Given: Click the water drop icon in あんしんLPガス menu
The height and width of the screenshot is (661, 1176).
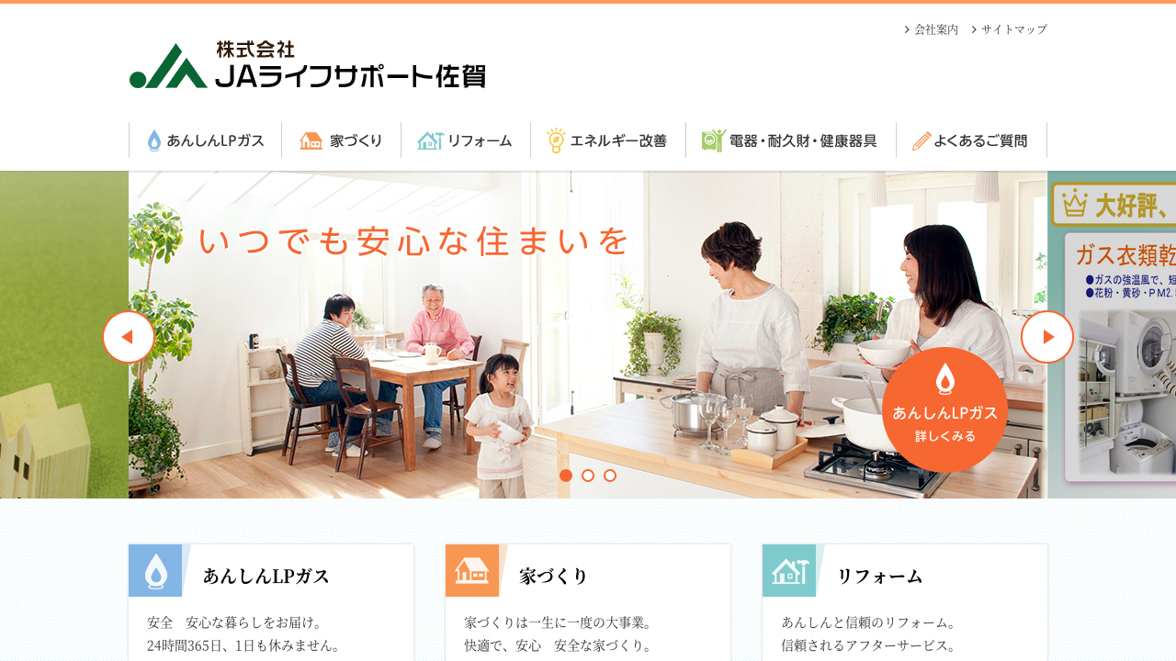Looking at the screenshot, I should click(154, 140).
